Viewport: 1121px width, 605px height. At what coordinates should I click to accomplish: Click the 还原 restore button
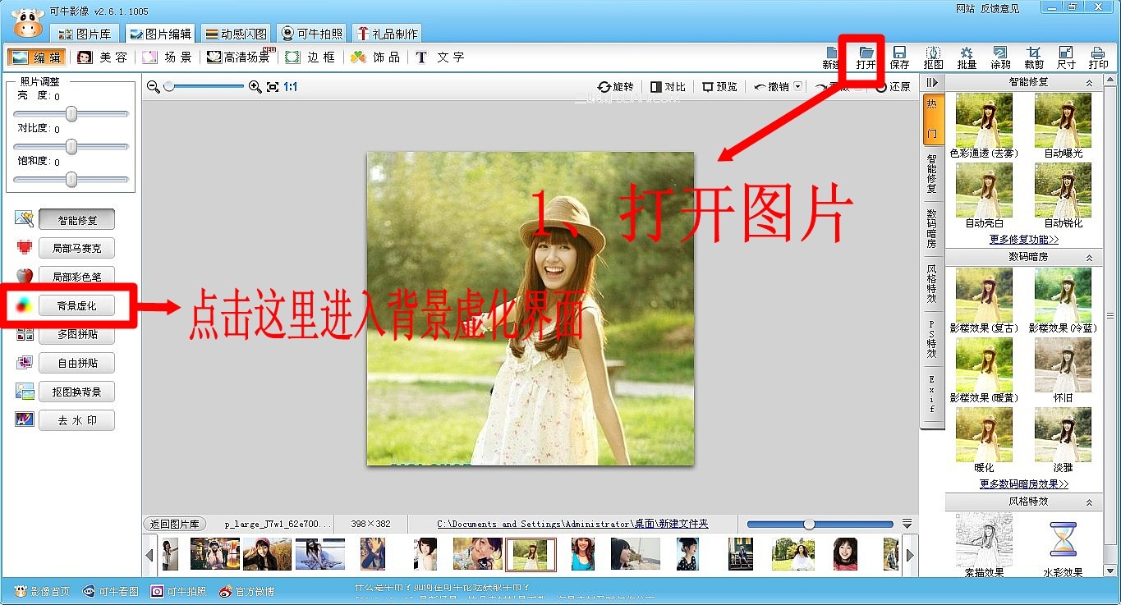tap(893, 86)
